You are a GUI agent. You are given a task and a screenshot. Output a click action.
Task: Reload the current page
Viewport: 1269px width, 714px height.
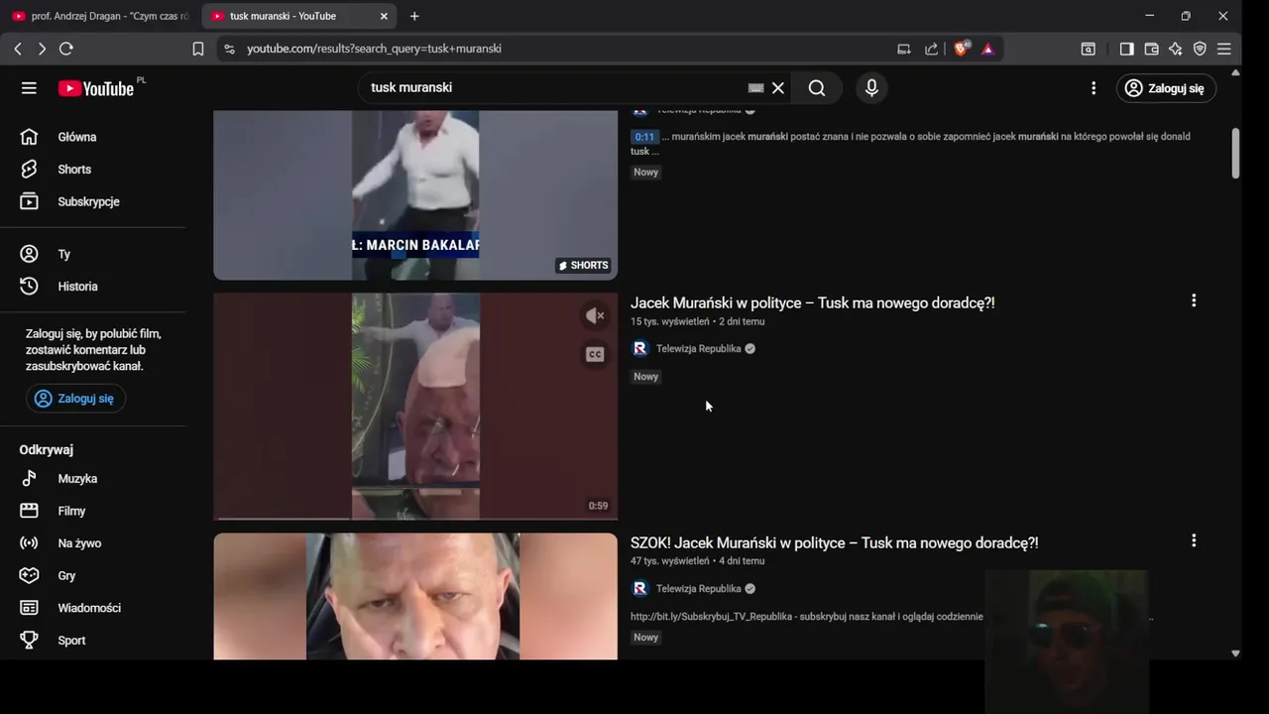pyautogui.click(x=66, y=49)
